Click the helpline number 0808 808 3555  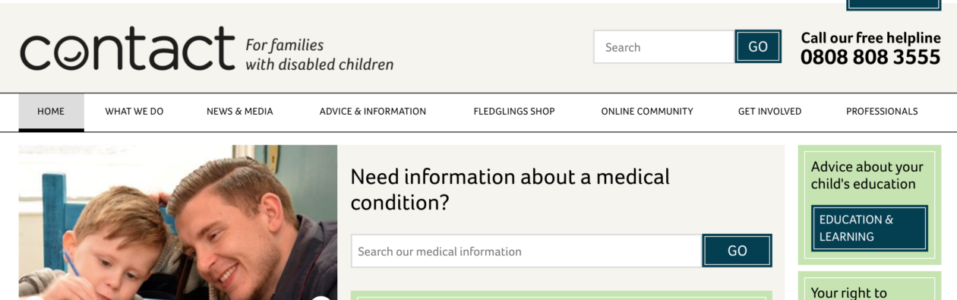(x=870, y=57)
